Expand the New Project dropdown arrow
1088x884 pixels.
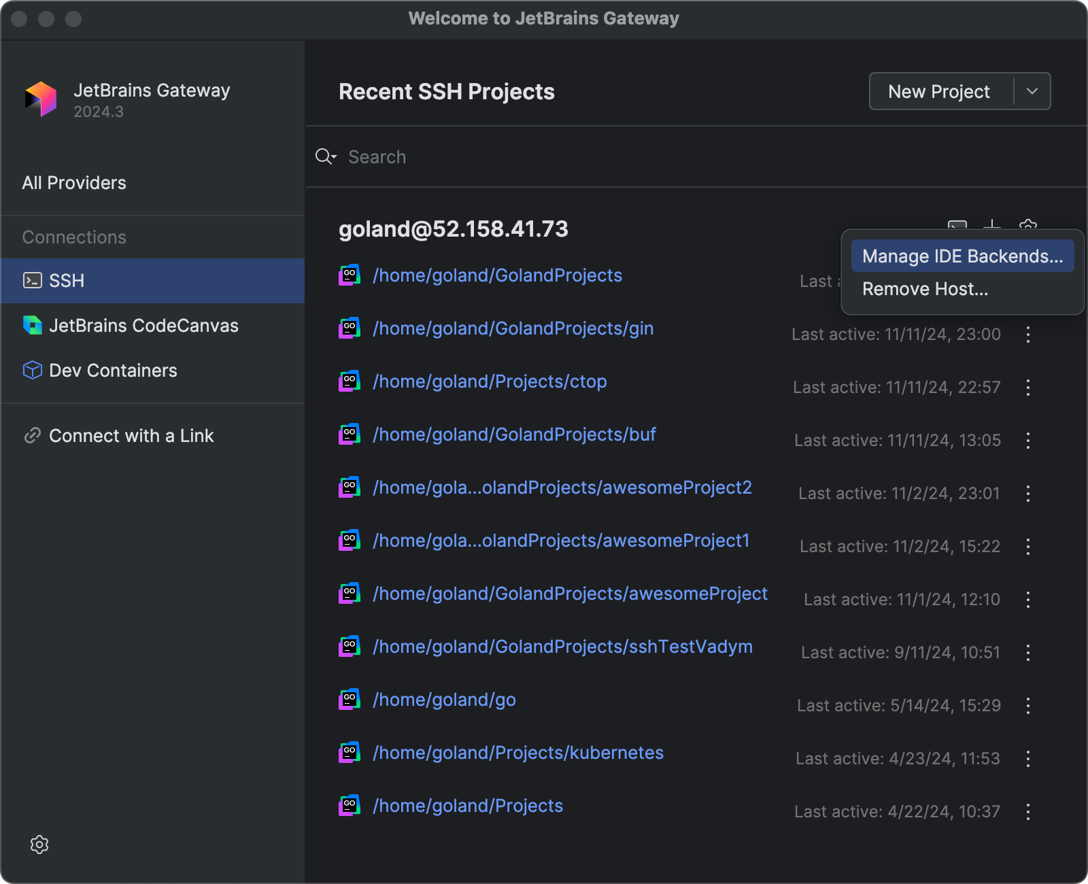pyautogui.click(x=1031, y=90)
